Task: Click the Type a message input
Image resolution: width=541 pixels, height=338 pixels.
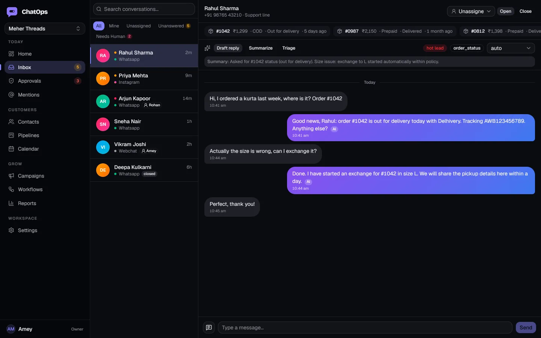Action: point(365,327)
